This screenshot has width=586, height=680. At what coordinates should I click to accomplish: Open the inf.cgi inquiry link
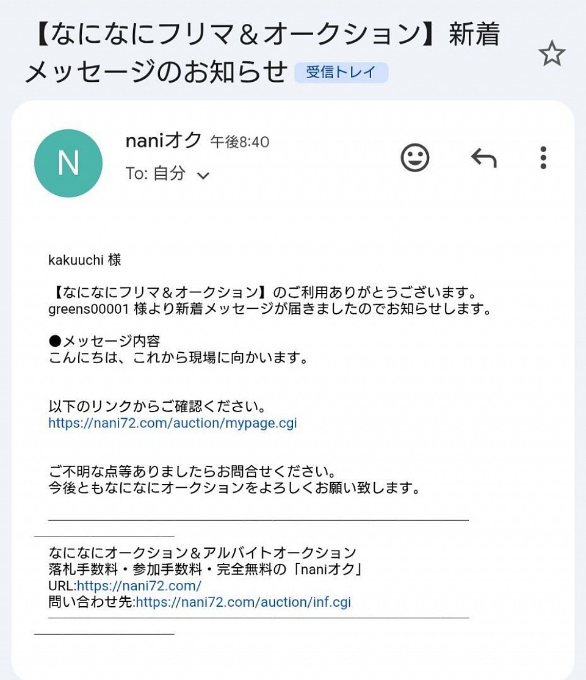(x=243, y=602)
